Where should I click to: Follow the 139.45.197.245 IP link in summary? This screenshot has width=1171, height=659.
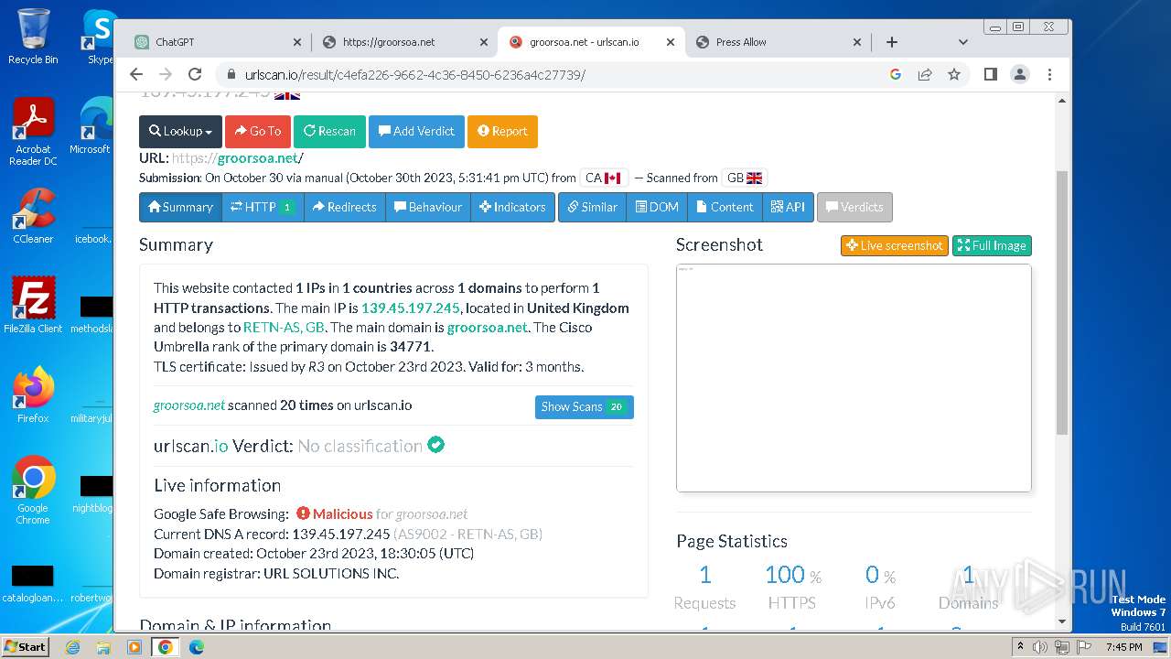pyautogui.click(x=411, y=308)
